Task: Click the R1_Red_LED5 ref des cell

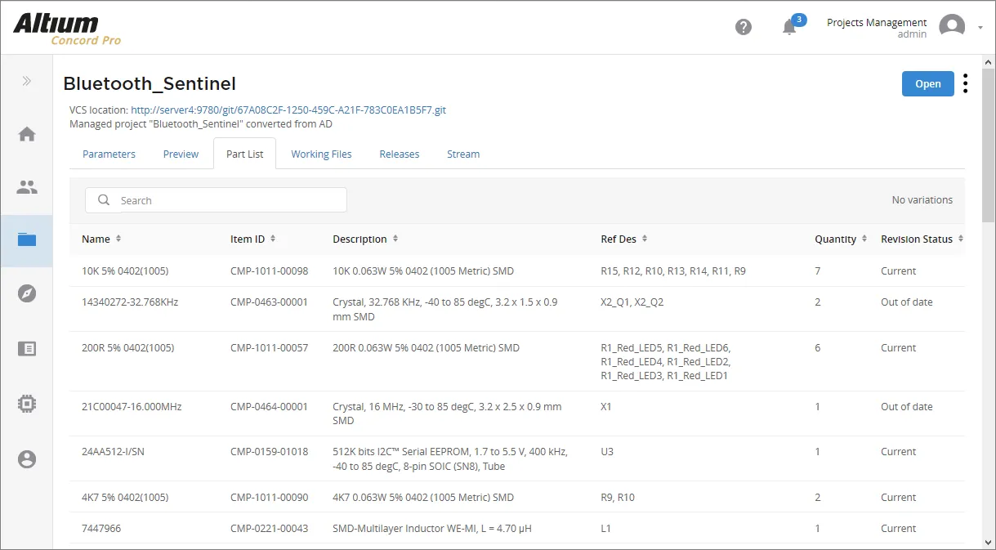Action: (x=666, y=361)
